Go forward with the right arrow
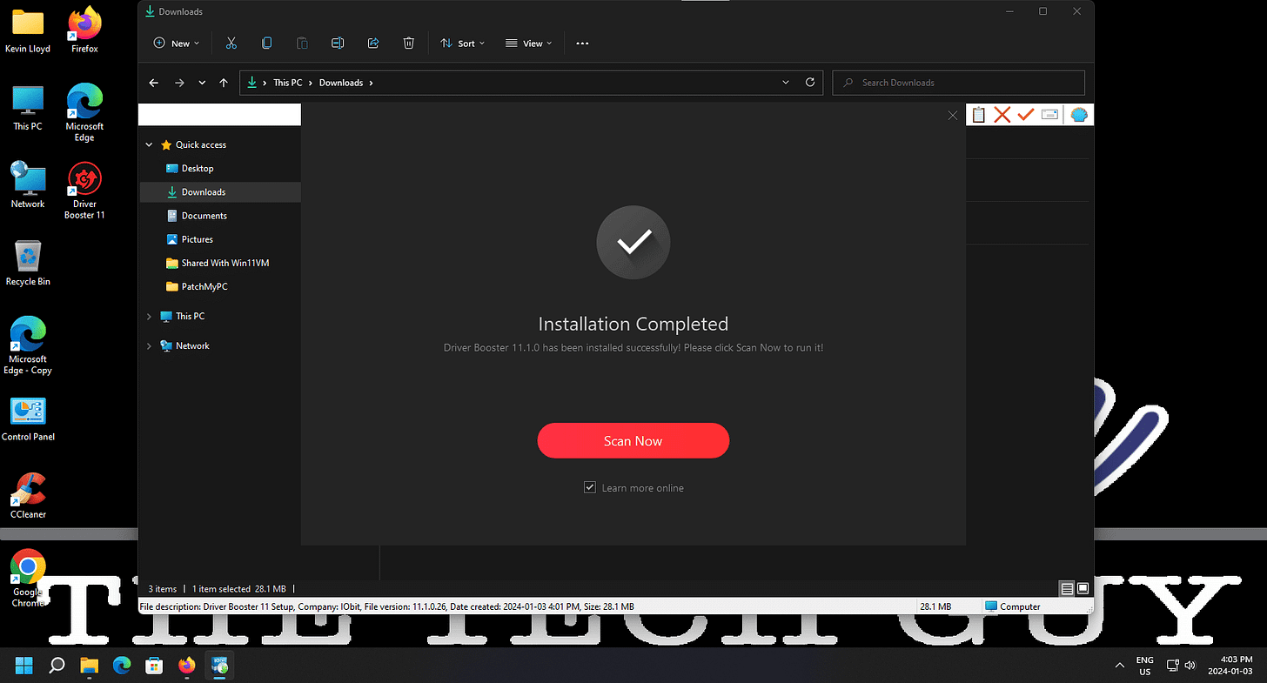Image resolution: width=1267 pixels, height=683 pixels. pyautogui.click(x=179, y=83)
